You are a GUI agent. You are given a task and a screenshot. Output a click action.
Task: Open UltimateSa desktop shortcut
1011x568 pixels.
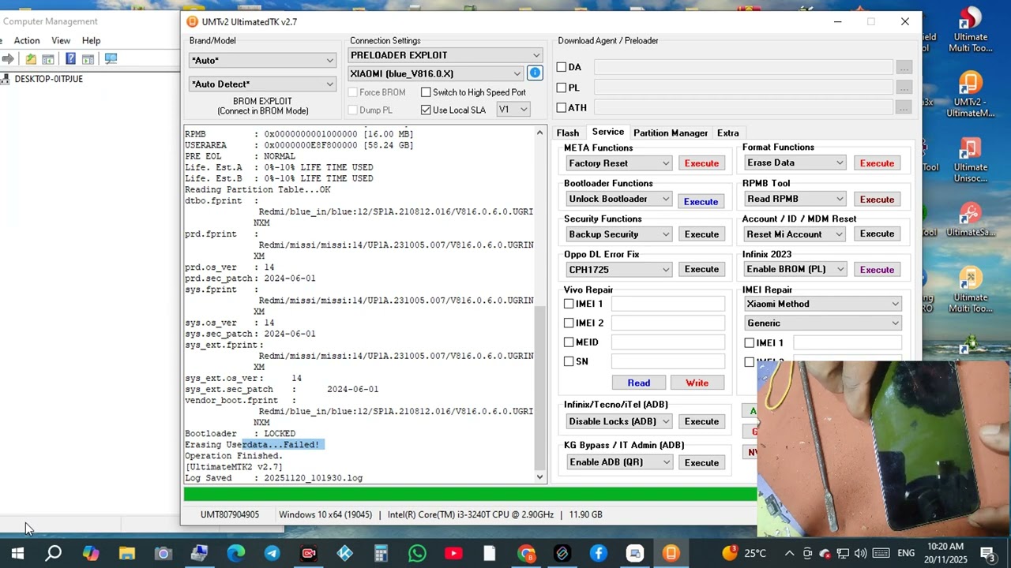[x=970, y=220]
